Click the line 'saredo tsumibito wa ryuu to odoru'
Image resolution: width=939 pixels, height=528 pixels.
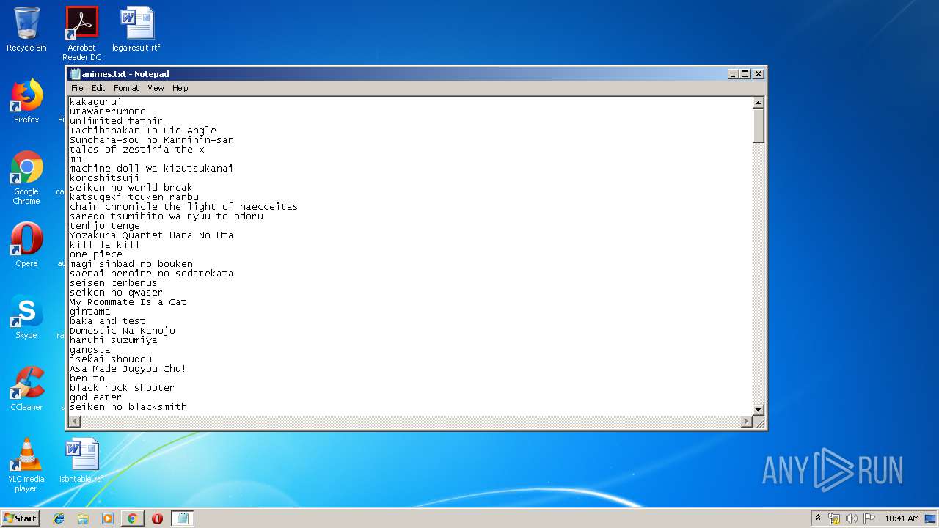tap(167, 216)
